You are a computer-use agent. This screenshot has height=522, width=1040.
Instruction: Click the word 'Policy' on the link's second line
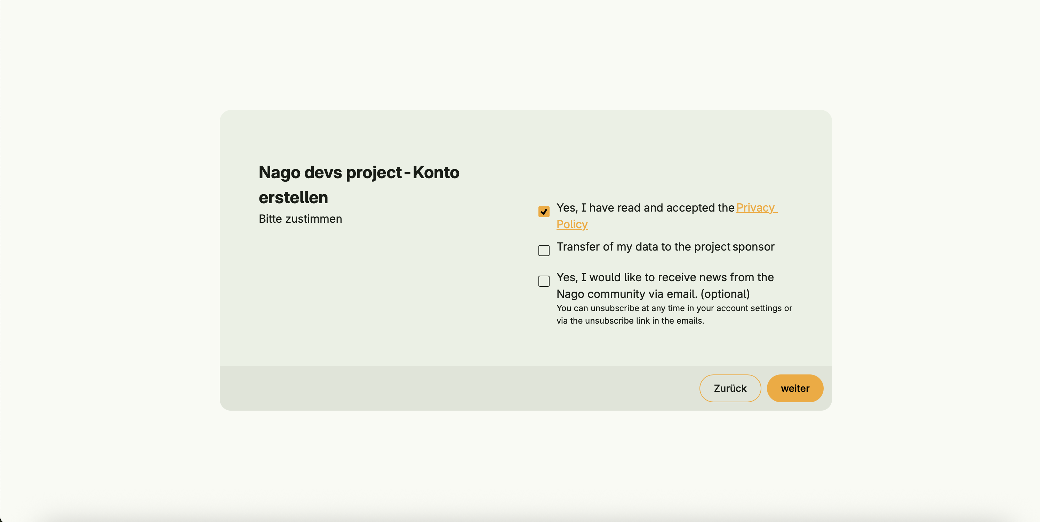572,224
